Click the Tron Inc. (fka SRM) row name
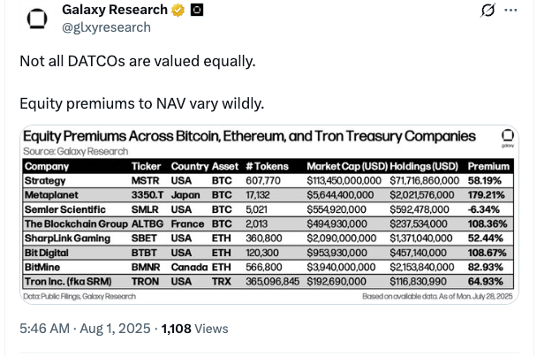Screen dimensions: 537x356 (67, 281)
